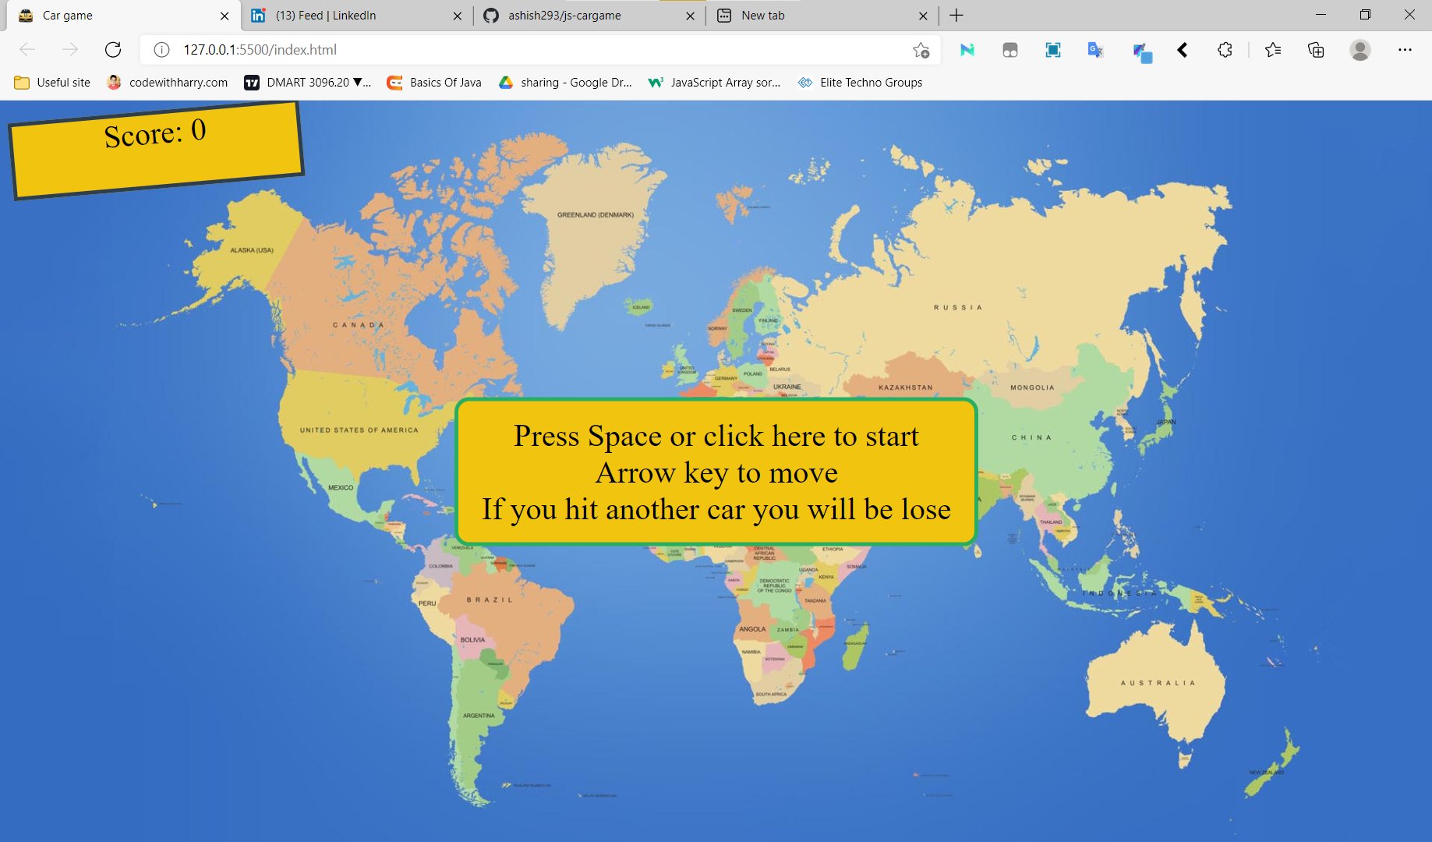Minimize the browser window
The width and height of the screenshot is (1432, 842).
click(1321, 15)
